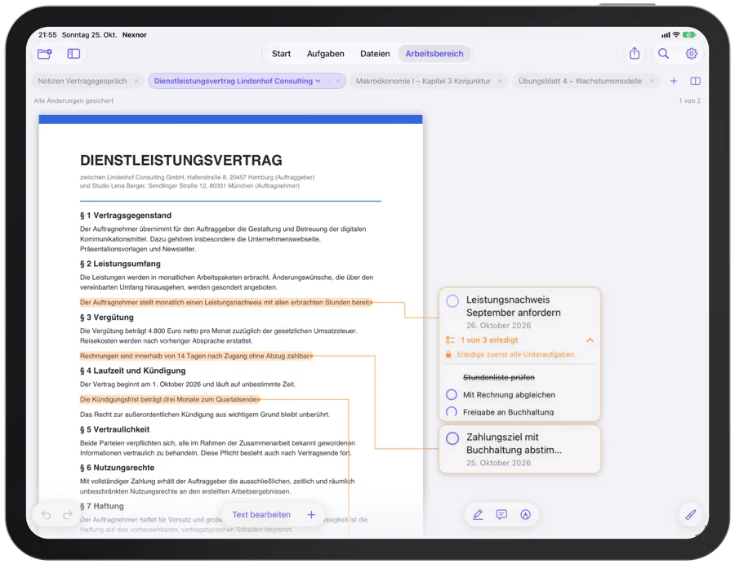The height and width of the screenshot is (564, 735).
Task: Tap § 6 Nutzungsrechte heading
Action: pyautogui.click(x=117, y=468)
